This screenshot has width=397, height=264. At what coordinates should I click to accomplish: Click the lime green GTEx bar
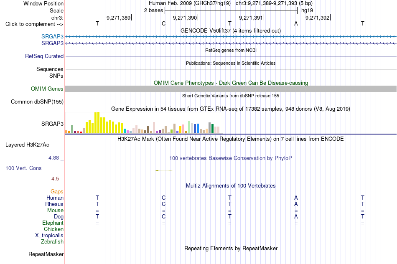171,131
